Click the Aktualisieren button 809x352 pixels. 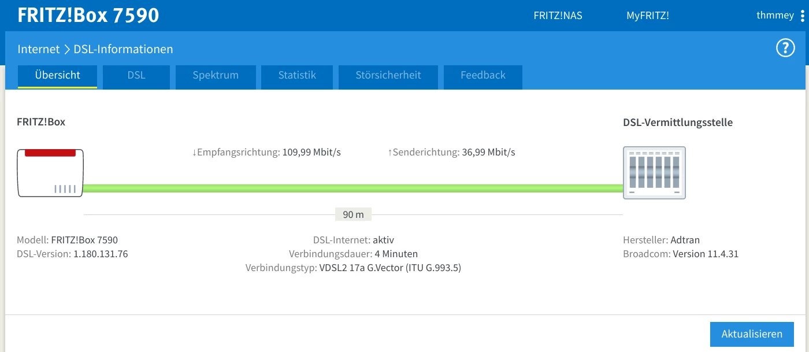click(x=752, y=334)
